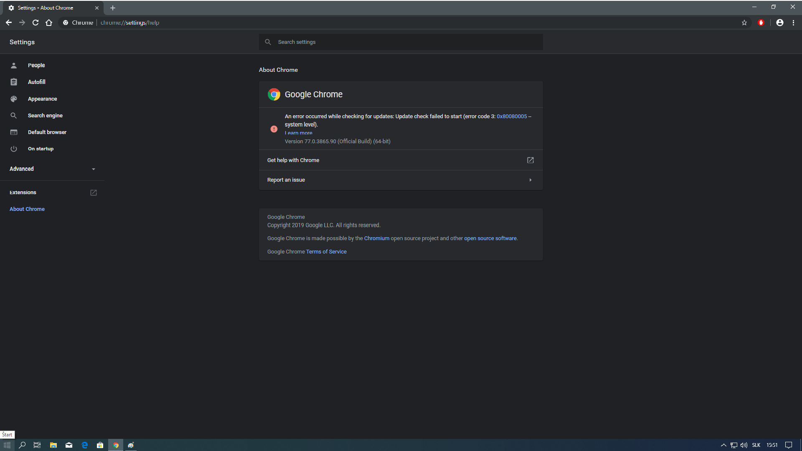Open a new tab with plus button
802x451 pixels.
tap(113, 8)
